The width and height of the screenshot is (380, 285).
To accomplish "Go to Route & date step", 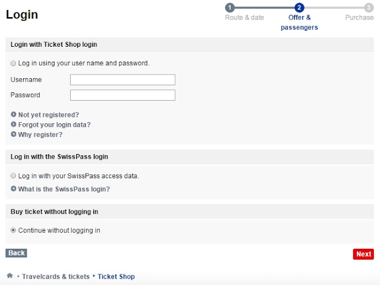I will coord(244,17).
